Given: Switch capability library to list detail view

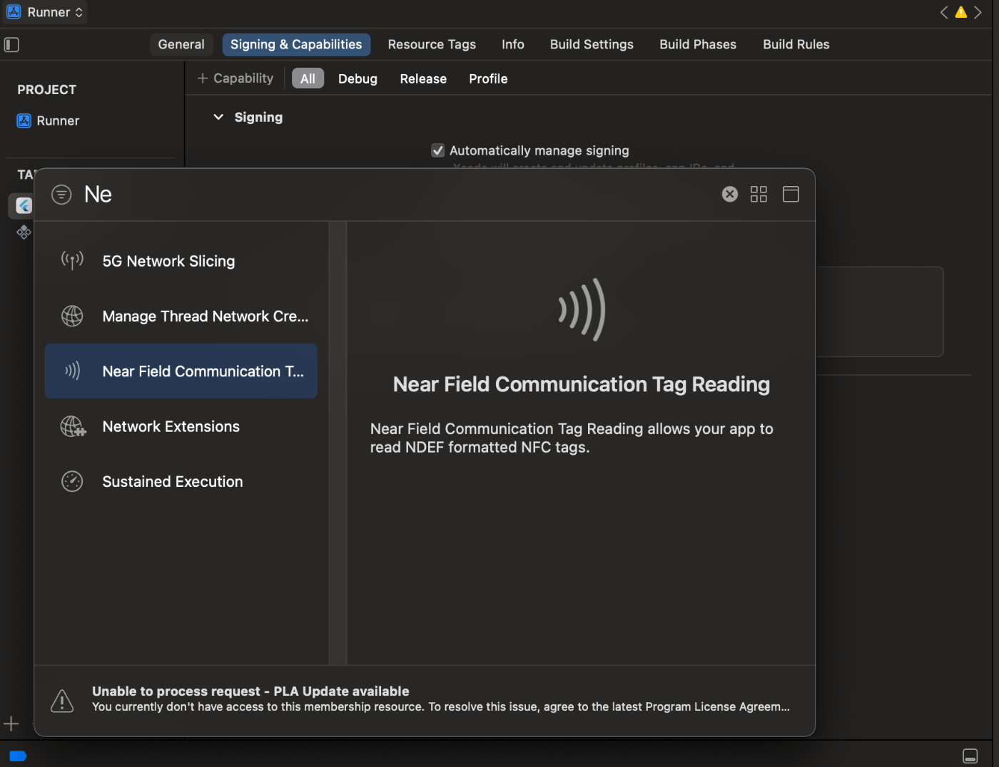Looking at the screenshot, I should click(791, 194).
